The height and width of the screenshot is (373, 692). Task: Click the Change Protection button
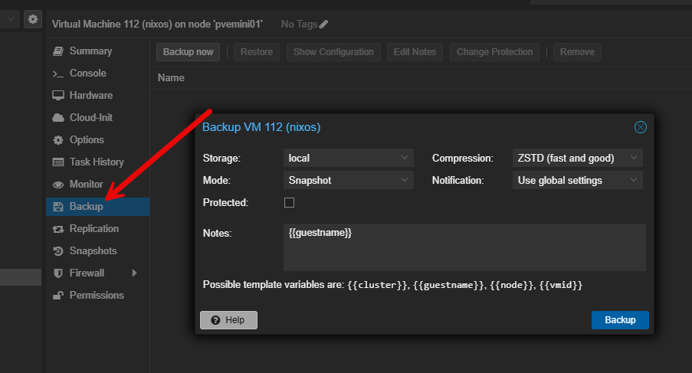(x=494, y=52)
